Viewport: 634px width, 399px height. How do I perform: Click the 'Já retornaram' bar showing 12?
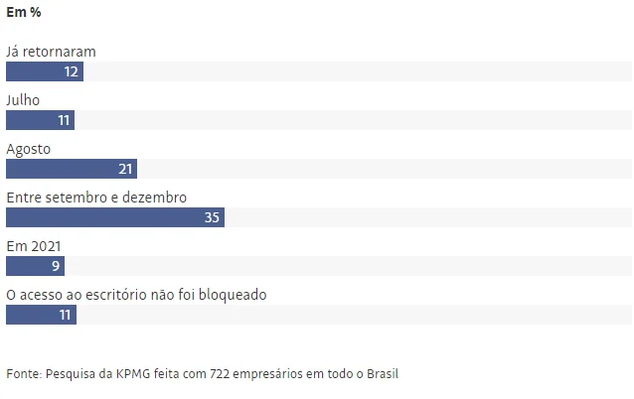[x=45, y=71]
